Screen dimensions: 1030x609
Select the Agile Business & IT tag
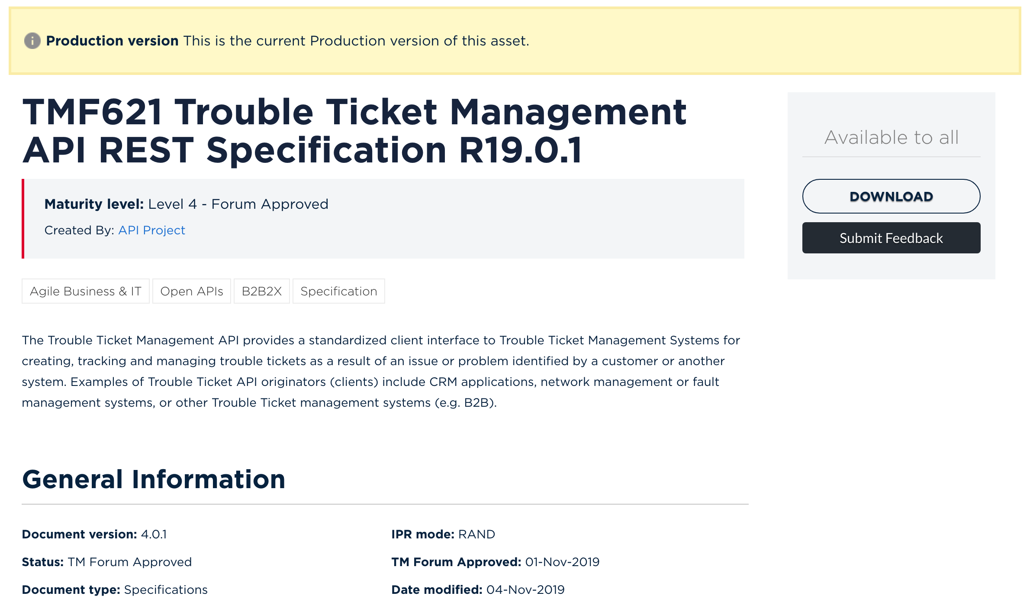click(86, 291)
